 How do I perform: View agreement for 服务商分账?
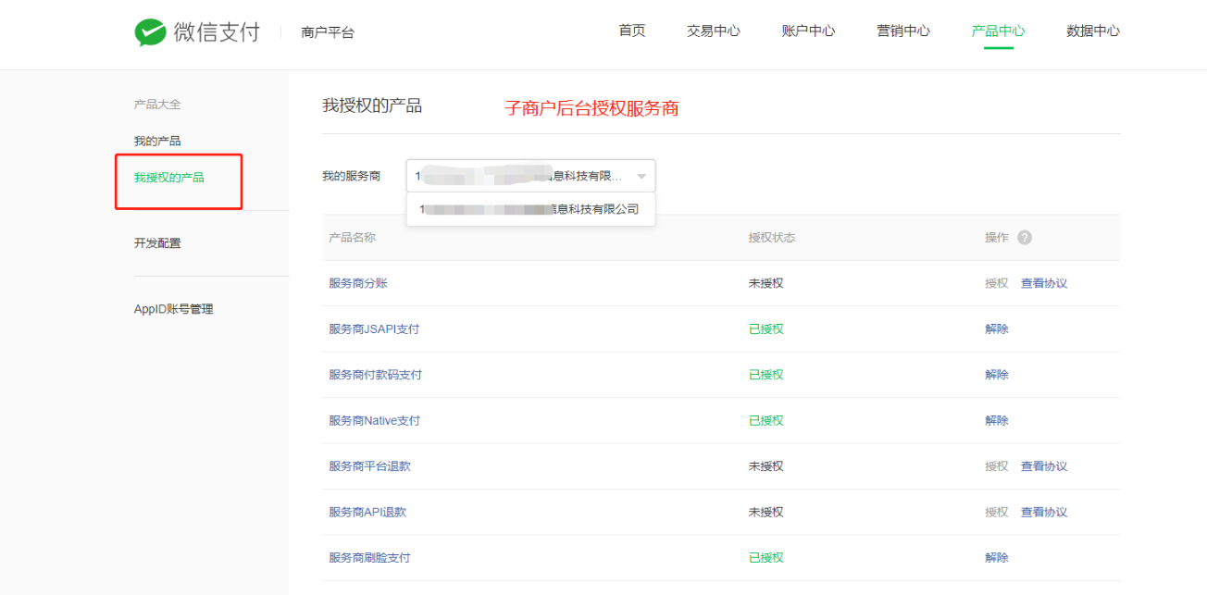(1043, 283)
